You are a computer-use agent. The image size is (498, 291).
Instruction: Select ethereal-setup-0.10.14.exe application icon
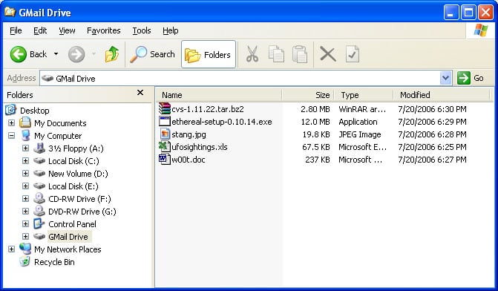(x=165, y=121)
